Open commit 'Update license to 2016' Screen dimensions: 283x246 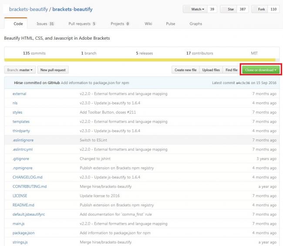(x=100, y=196)
